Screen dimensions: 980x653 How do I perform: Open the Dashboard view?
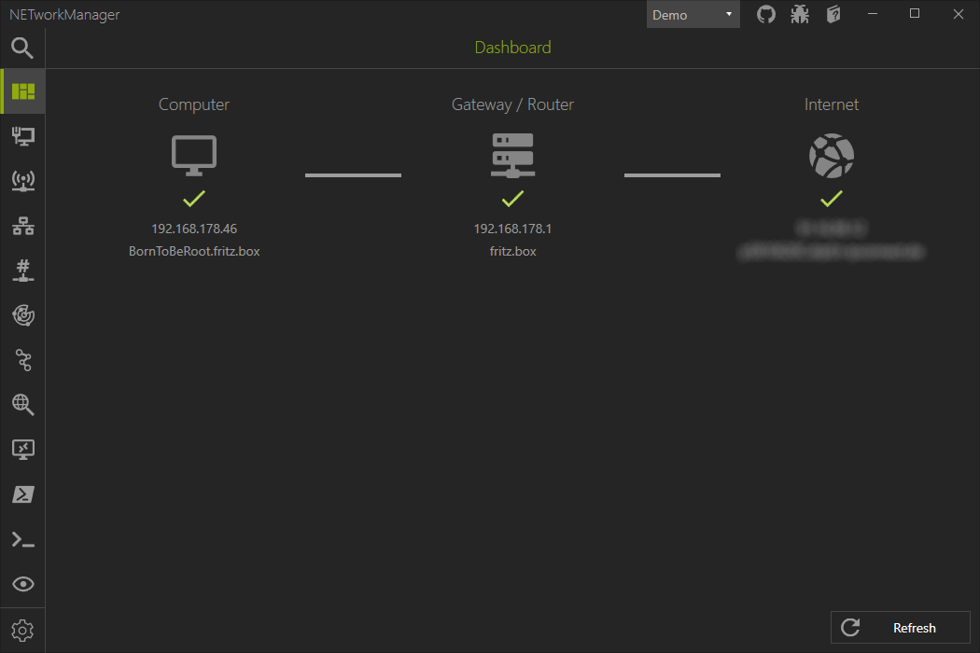pos(22,90)
